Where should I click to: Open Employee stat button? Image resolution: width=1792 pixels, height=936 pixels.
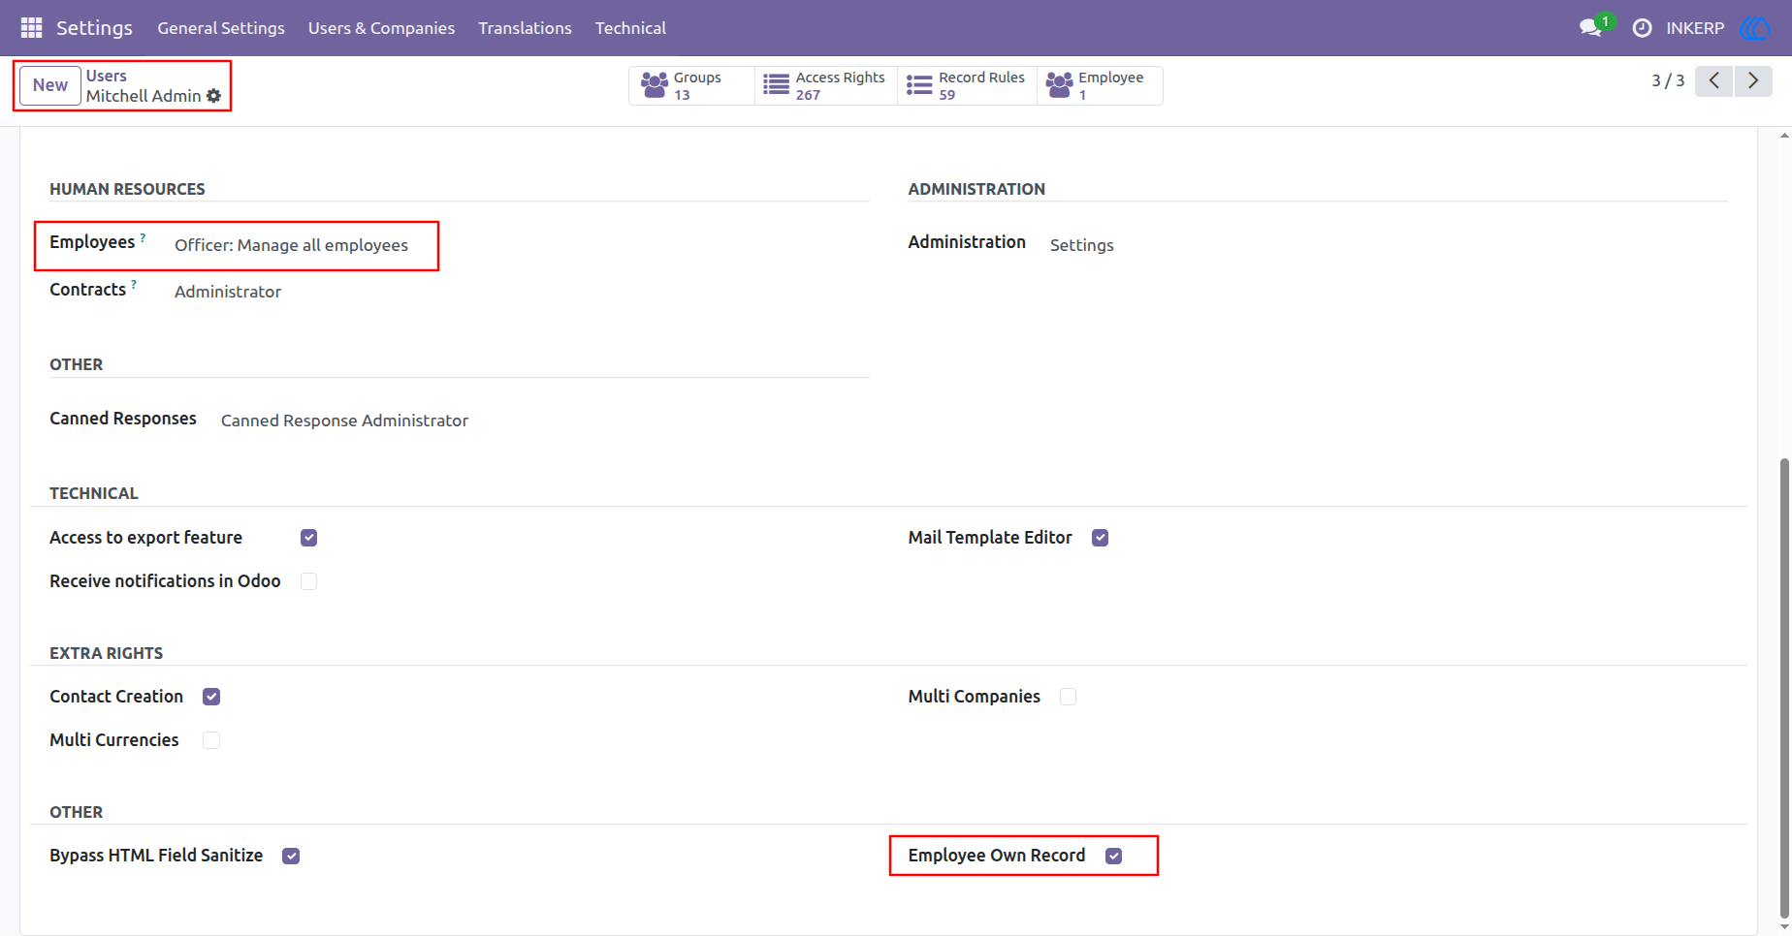pos(1100,85)
